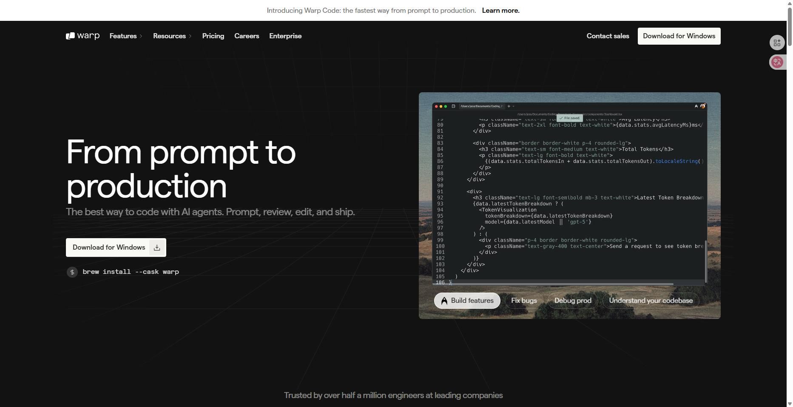Switch demo to Debug prod
Viewport: 793px width, 407px height.
(x=572, y=301)
